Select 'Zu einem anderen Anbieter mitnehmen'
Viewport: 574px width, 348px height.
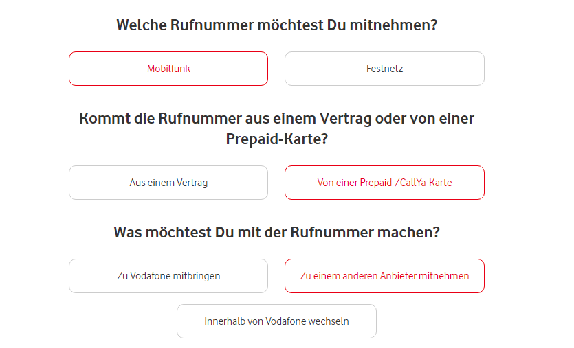point(384,276)
